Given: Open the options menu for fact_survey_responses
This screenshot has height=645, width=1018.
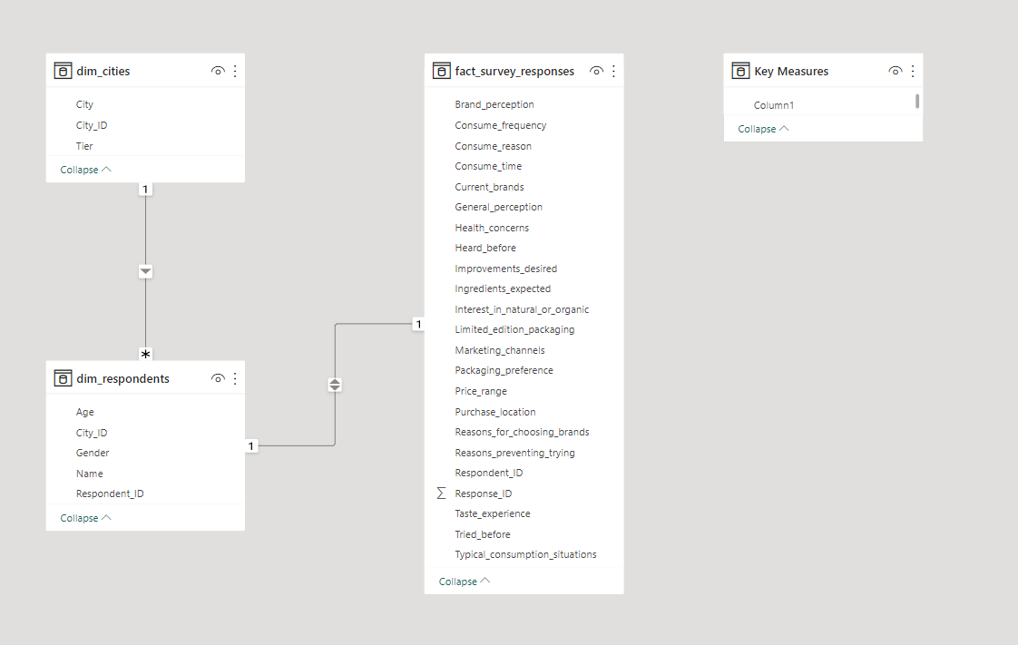Looking at the screenshot, I should pyautogui.click(x=613, y=71).
